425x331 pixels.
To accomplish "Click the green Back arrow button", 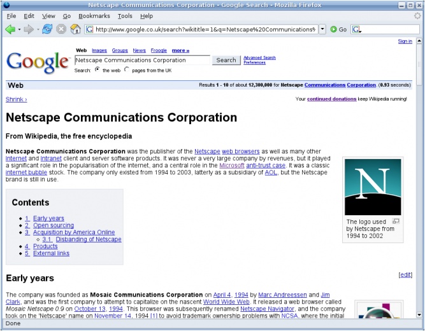I will [x=10, y=29].
